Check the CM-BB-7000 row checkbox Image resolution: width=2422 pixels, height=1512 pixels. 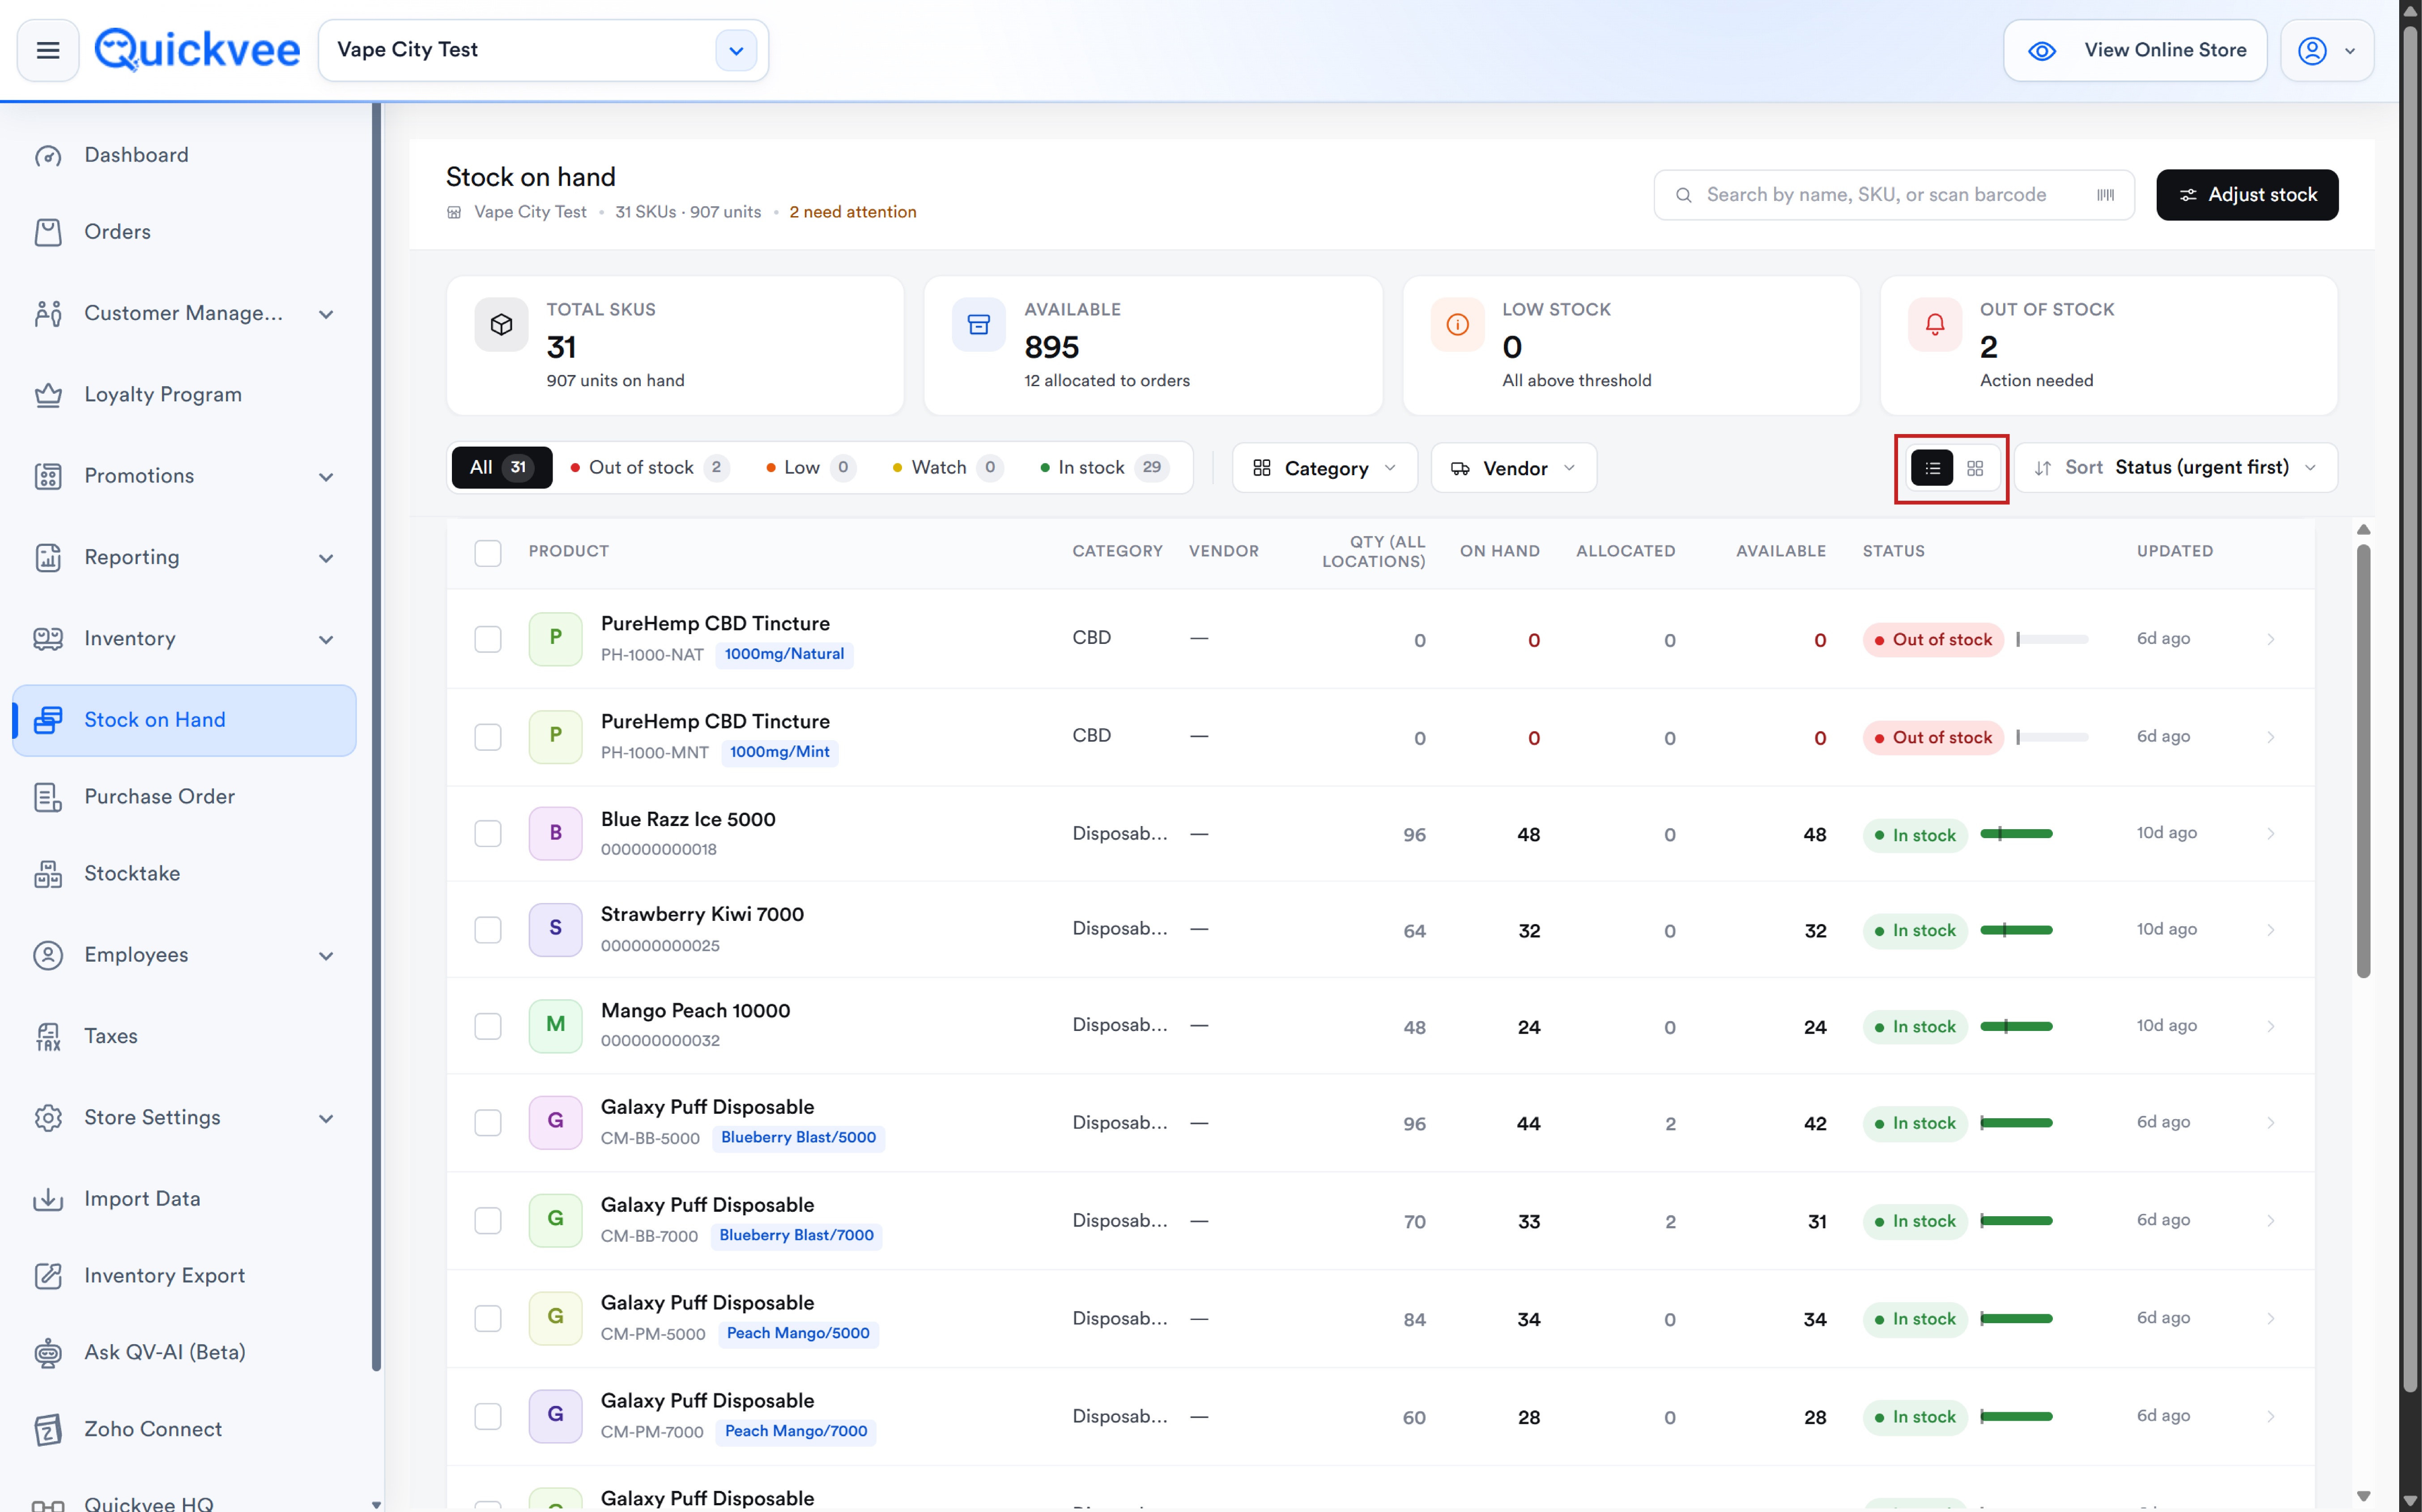[488, 1221]
